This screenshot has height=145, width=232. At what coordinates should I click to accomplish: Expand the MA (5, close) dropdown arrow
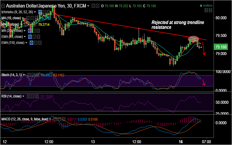pos(21,24)
